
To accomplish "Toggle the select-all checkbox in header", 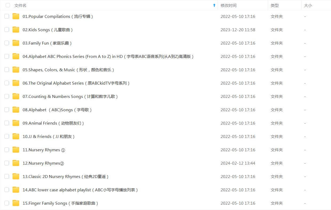I will click(x=8, y=5).
